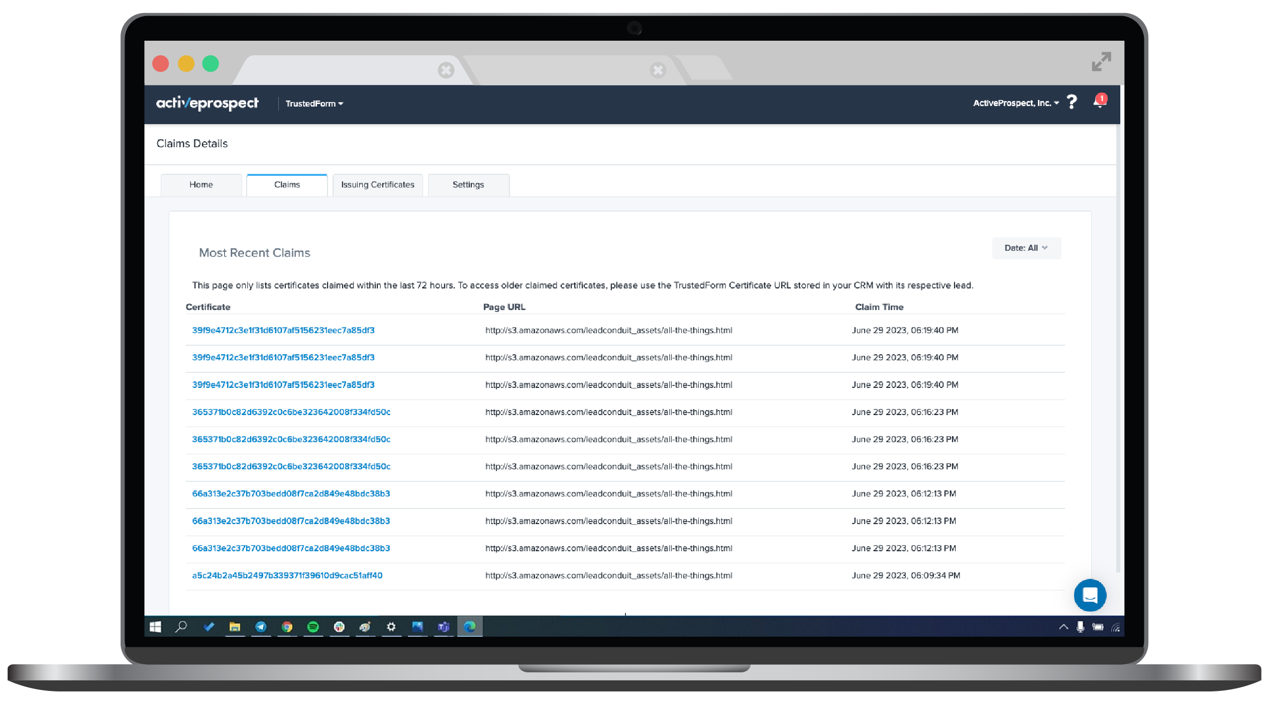Expand the TrustedForm product dropdown
Screen dimensions: 1269x704
(314, 104)
